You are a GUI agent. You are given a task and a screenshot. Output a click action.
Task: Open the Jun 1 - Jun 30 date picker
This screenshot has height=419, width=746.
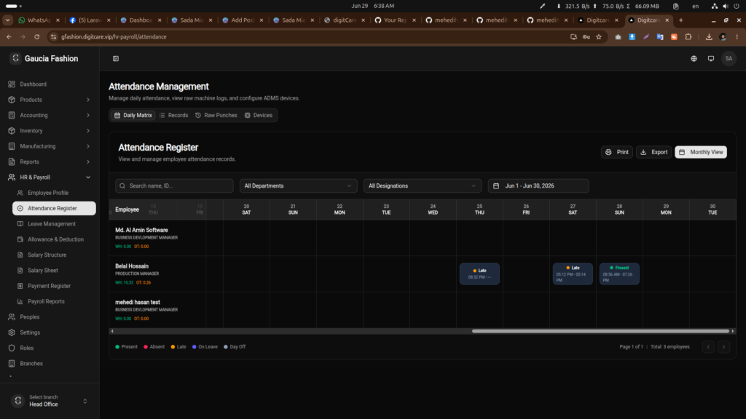pyautogui.click(x=538, y=185)
